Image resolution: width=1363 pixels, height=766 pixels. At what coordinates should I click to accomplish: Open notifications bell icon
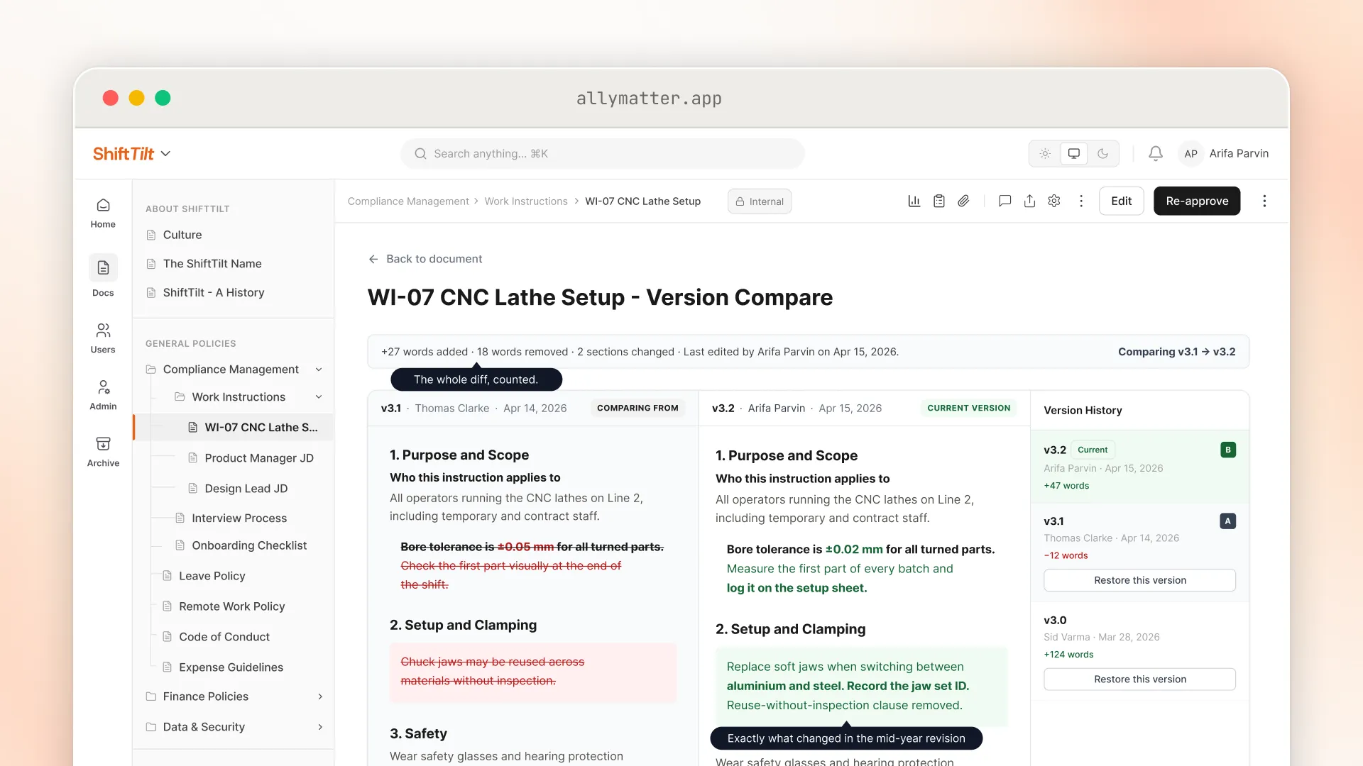pos(1156,154)
